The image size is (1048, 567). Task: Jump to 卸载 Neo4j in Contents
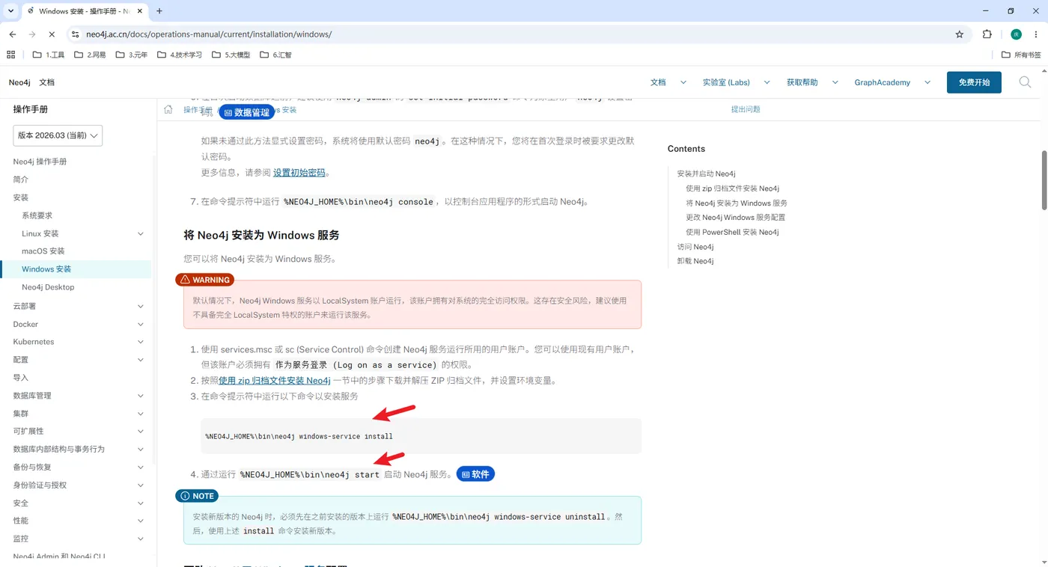[695, 261]
